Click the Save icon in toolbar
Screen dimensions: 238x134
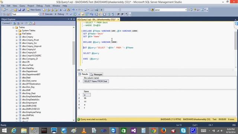(x=20, y=10)
